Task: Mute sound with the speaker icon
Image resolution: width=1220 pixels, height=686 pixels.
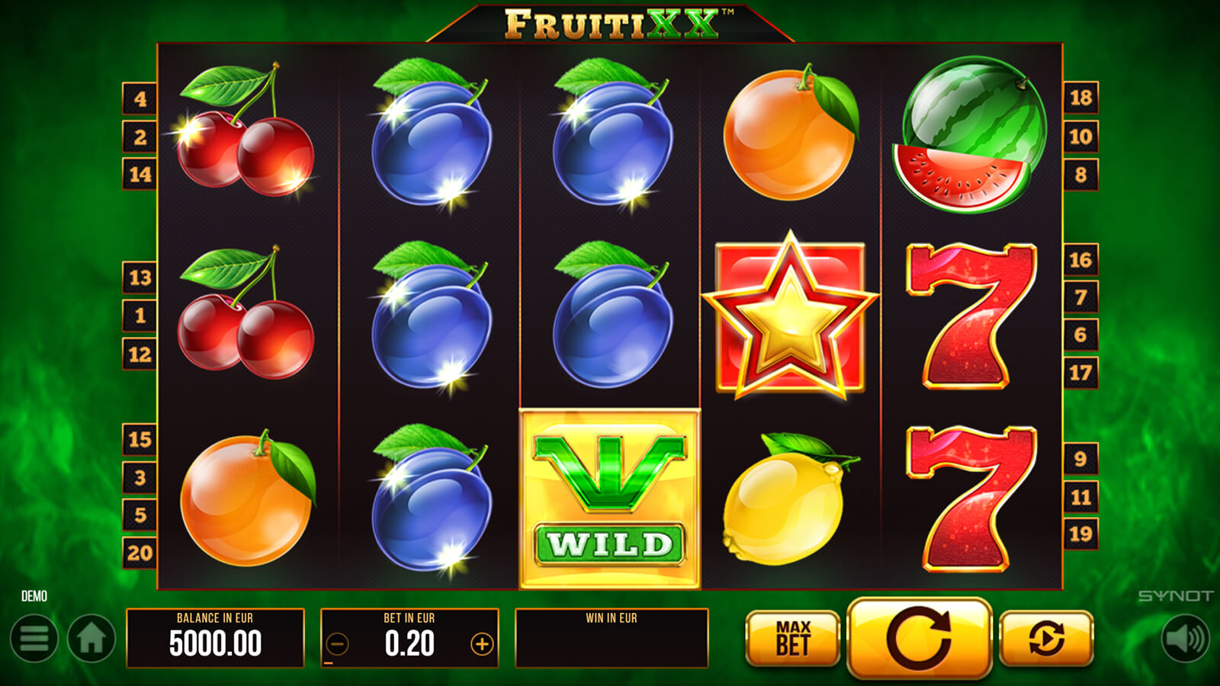Action: [1186, 638]
